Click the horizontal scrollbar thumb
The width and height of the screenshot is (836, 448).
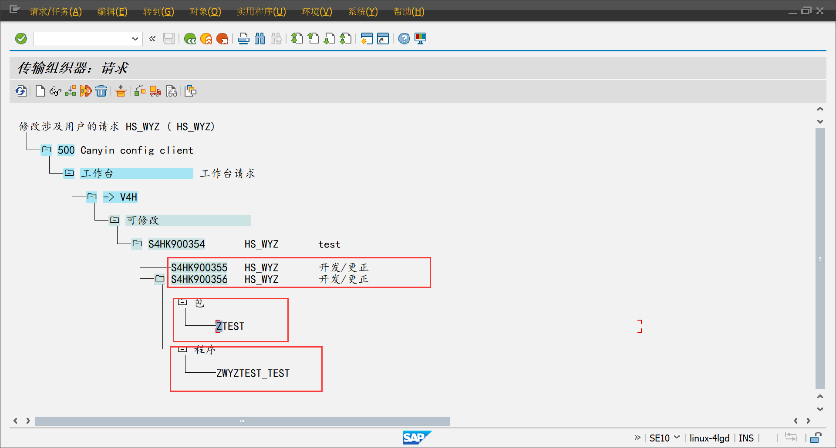click(242, 421)
